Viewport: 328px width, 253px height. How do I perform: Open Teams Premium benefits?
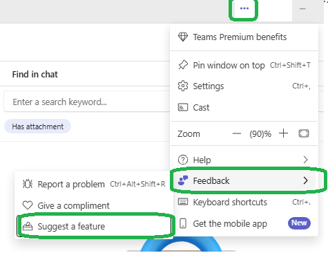244,37
